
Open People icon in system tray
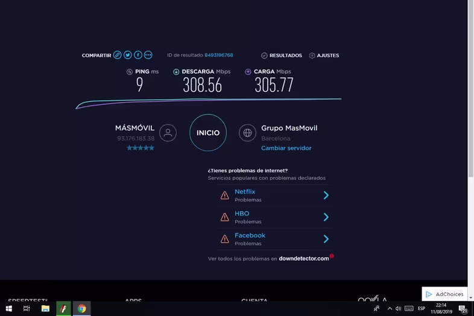tap(376, 308)
